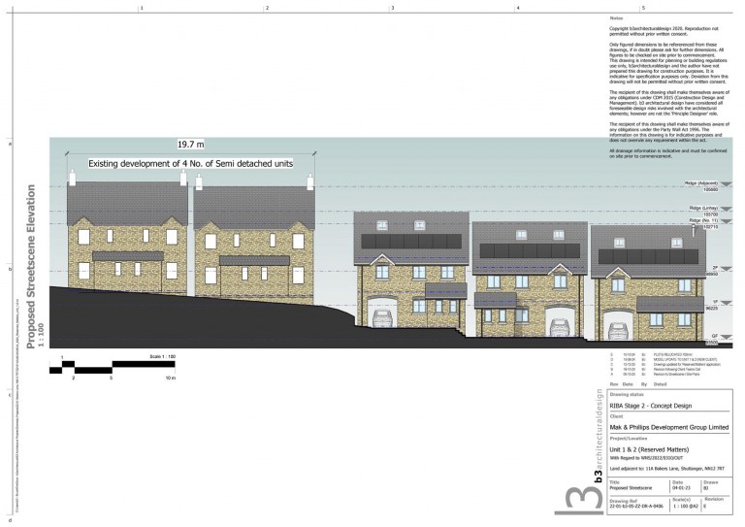Click the 'Proposed Streetscene' title field
Screen dimensions: 745x527
[631, 488]
